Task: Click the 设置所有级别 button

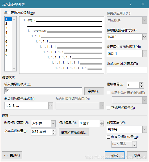Action: (x=74, y=132)
